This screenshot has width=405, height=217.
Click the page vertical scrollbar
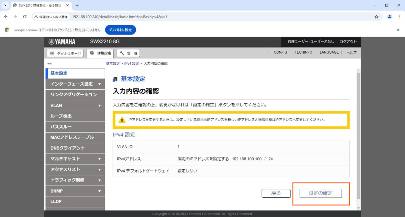click(358, 134)
